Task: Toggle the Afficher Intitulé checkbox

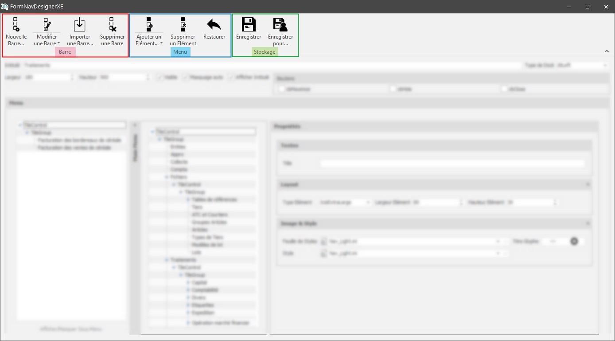Action: coord(232,77)
